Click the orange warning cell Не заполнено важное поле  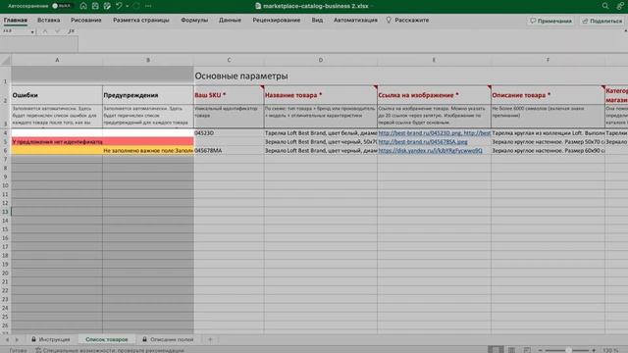click(148, 150)
